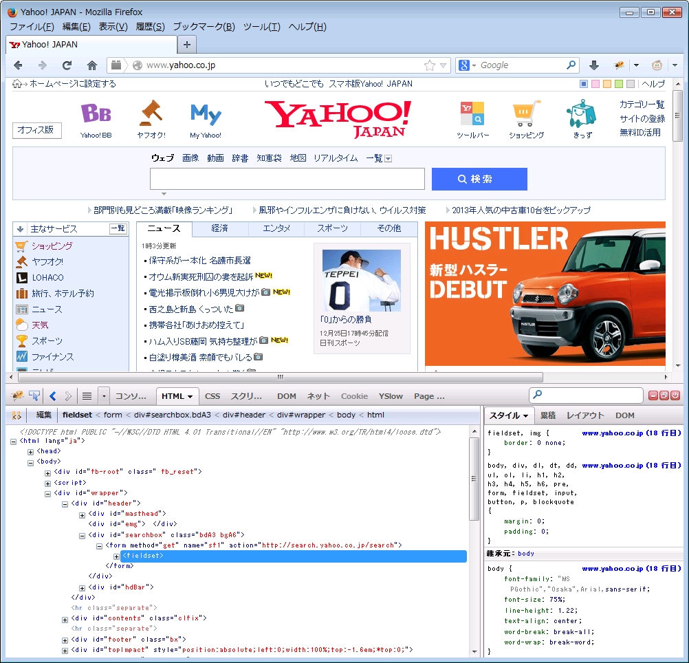Open the URL history dropdown arrow
The width and height of the screenshot is (689, 663).
click(x=443, y=65)
